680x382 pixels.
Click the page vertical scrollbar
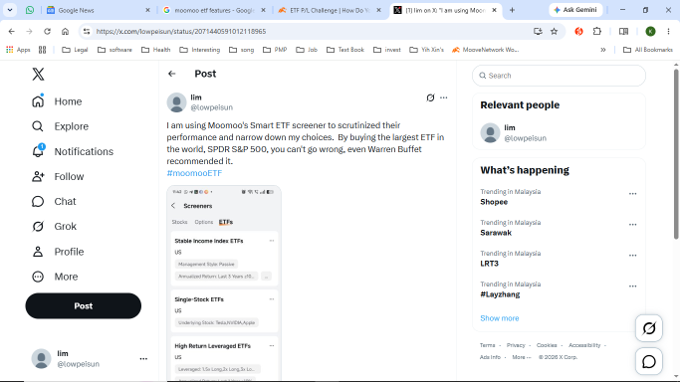pos(676,154)
